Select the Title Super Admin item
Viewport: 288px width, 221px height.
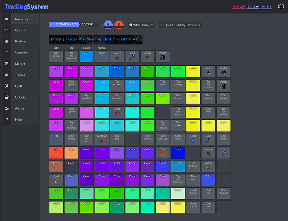pos(163,153)
